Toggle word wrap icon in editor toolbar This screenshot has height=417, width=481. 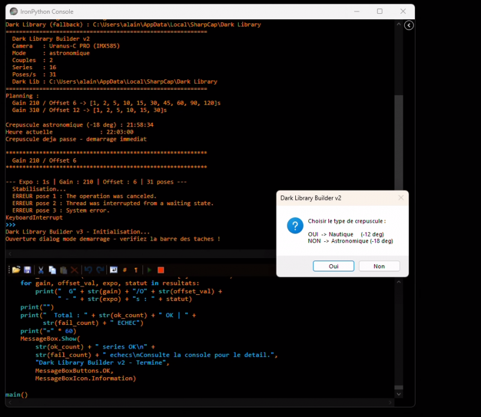pyautogui.click(x=114, y=270)
